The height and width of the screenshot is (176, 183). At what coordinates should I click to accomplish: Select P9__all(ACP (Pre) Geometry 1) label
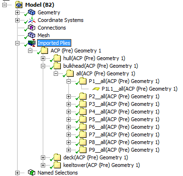tap(124, 150)
